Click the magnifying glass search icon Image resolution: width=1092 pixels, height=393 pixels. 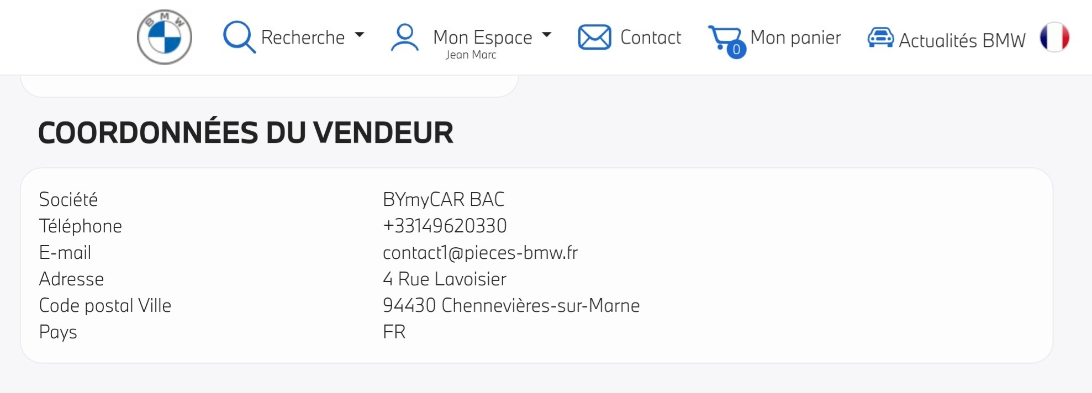239,37
